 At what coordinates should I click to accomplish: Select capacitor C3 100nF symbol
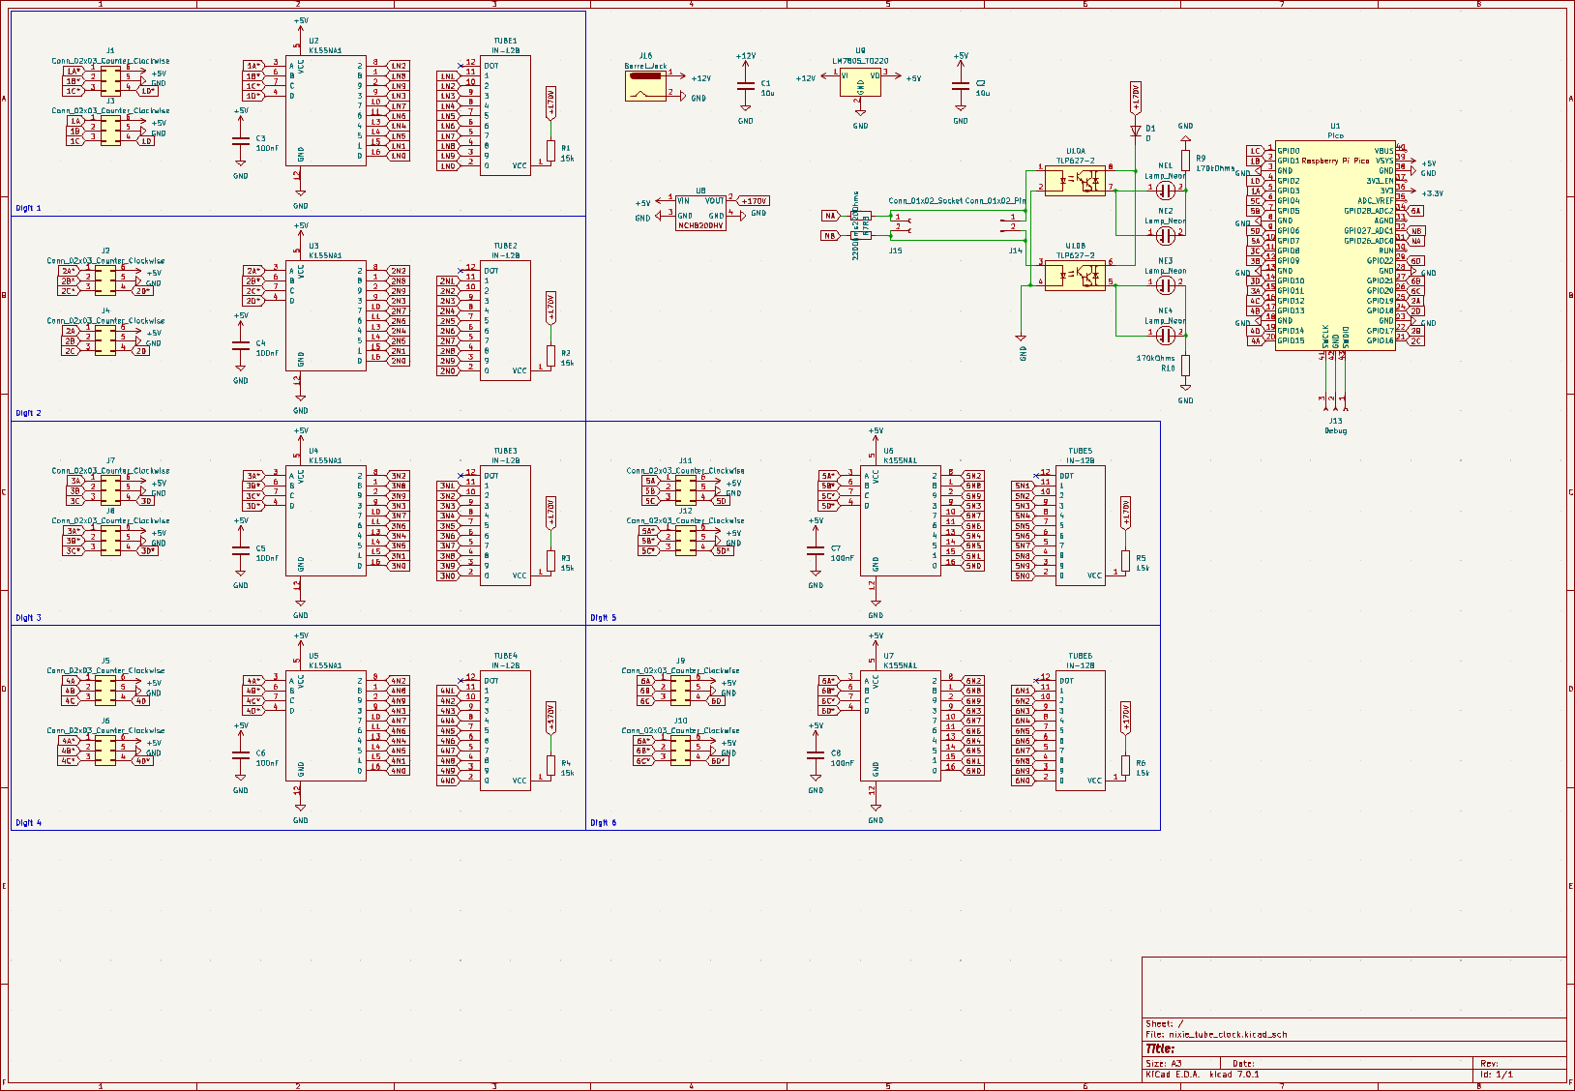(x=241, y=142)
